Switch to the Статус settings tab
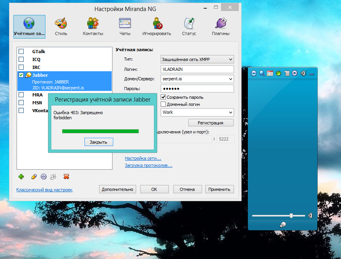This screenshot has height=259, width=341. click(189, 27)
